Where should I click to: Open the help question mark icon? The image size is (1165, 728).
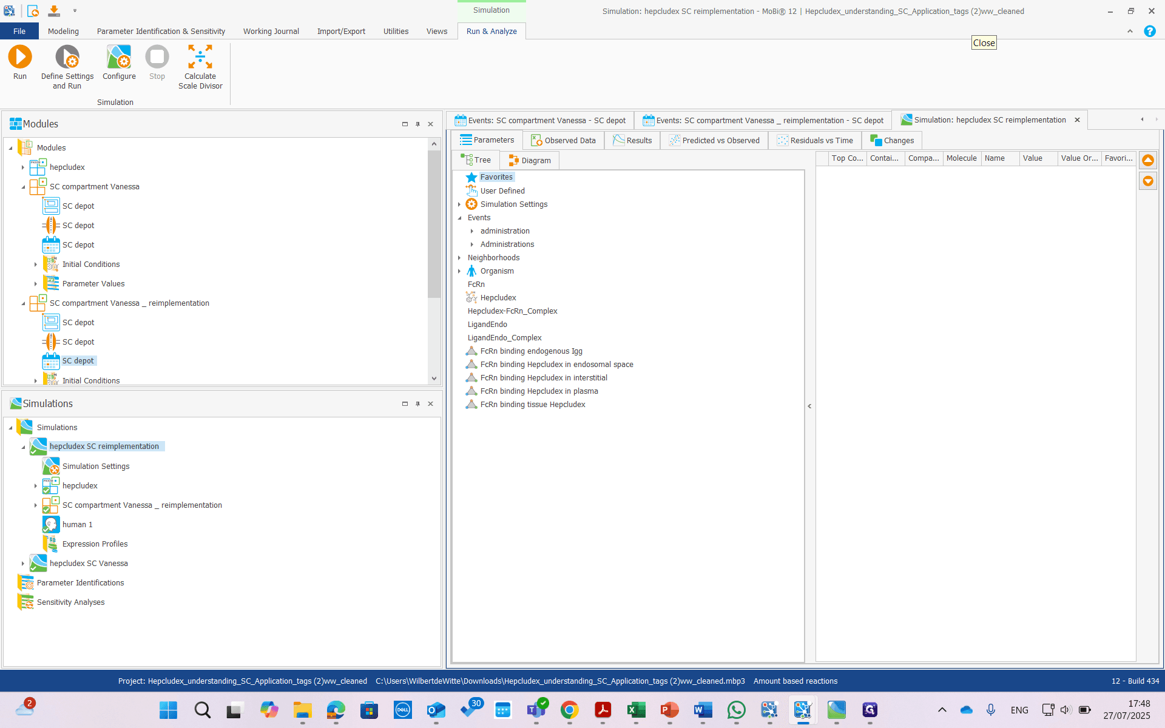(1149, 31)
